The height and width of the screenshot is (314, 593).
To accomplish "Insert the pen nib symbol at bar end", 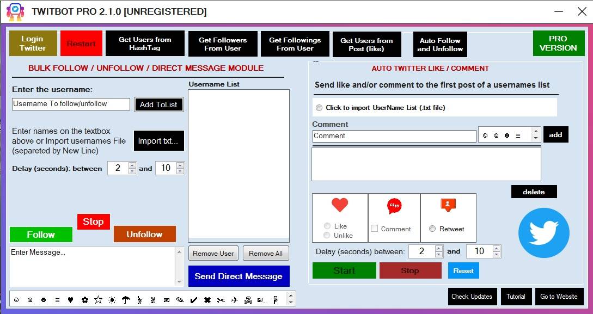I will point(276,300).
